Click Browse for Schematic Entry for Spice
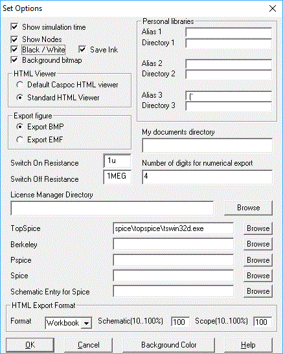This screenshot has height=354, width=283. point(258,291)
